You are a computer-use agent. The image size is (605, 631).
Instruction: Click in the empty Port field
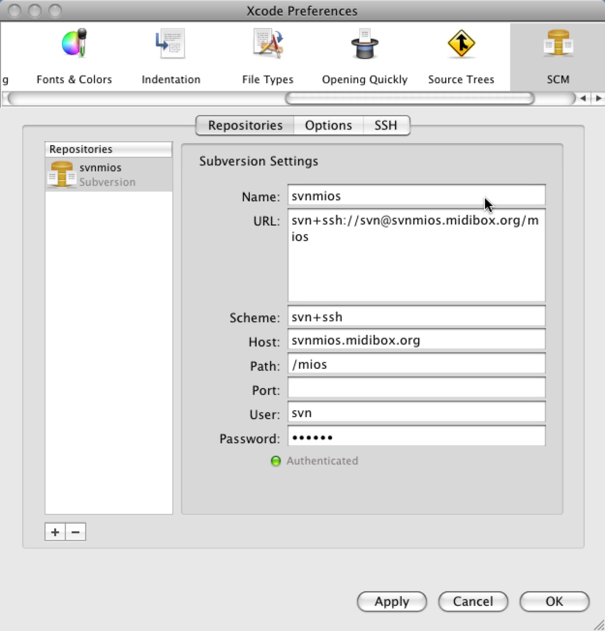point(416,389)
